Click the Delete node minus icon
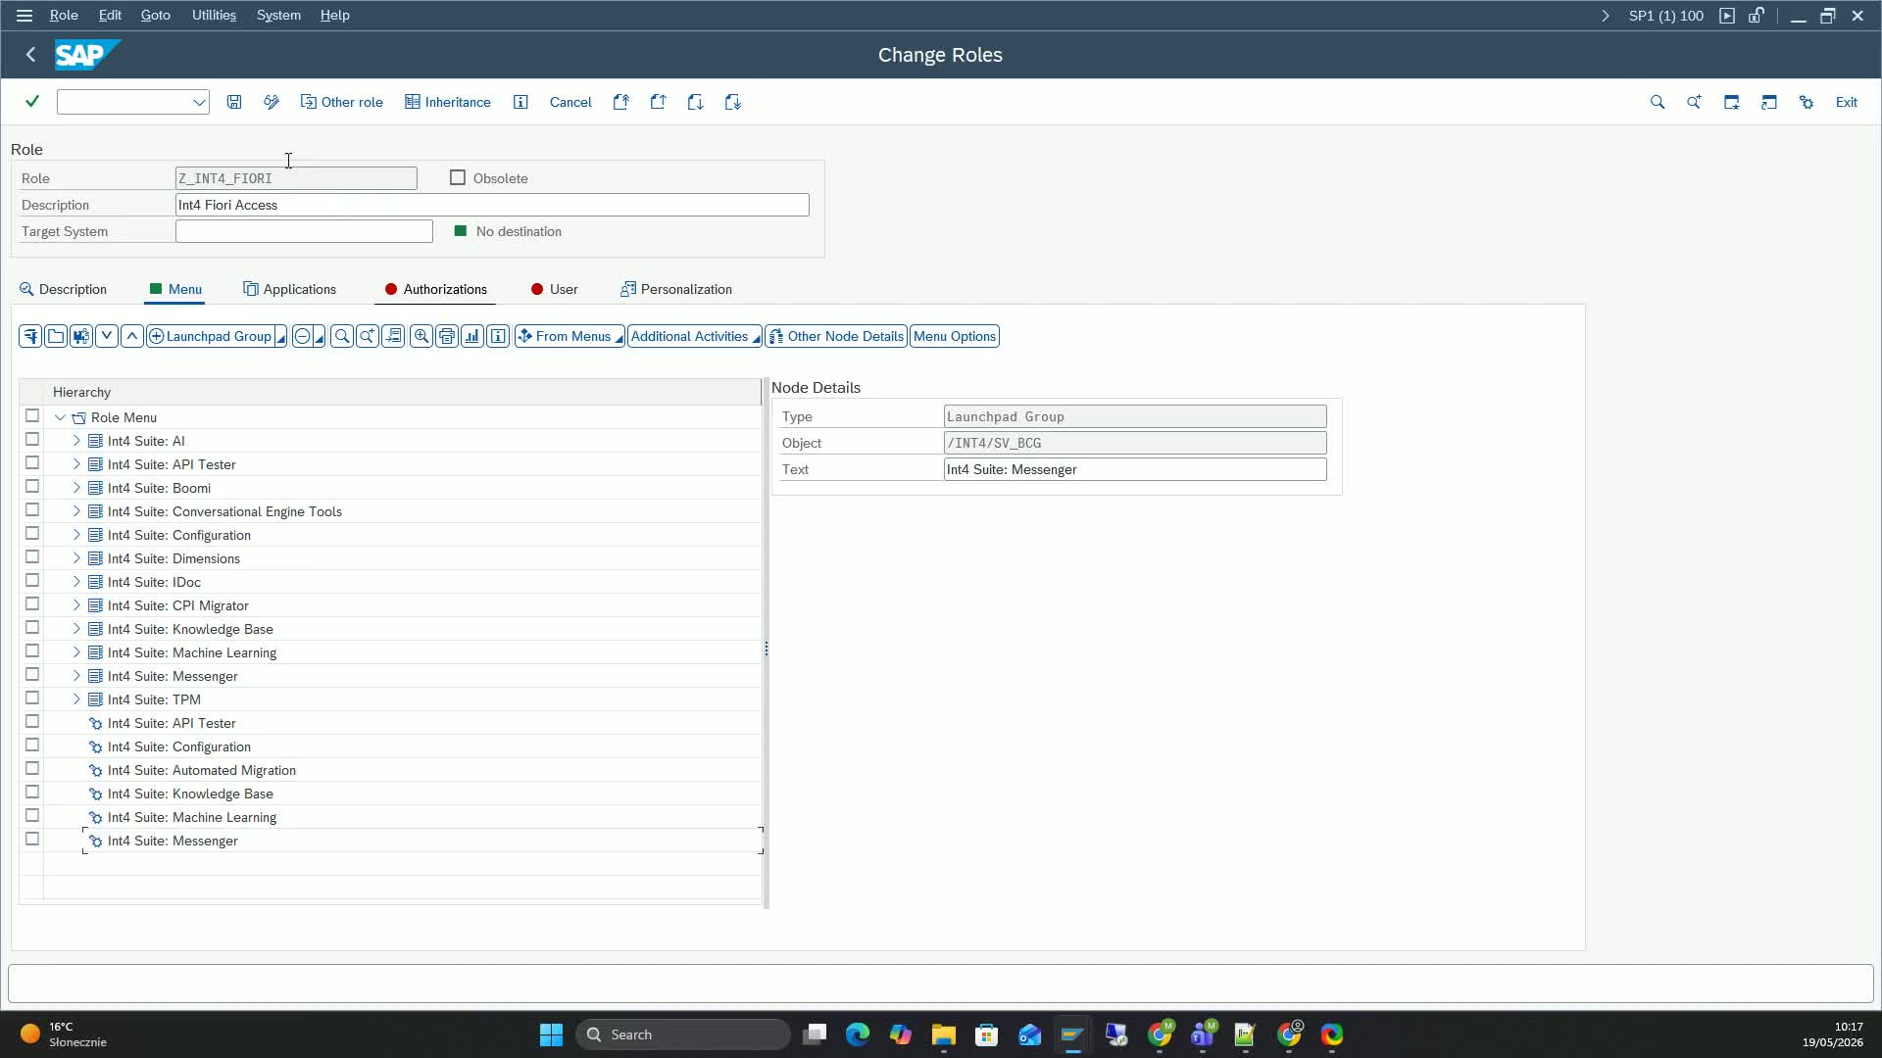Screen dimensions: 1882x1058 tap(303, 336)
